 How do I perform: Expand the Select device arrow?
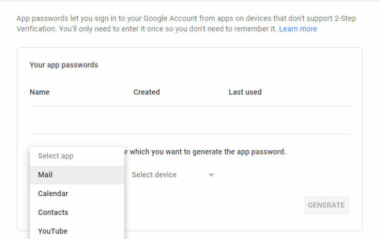(211, 175)
